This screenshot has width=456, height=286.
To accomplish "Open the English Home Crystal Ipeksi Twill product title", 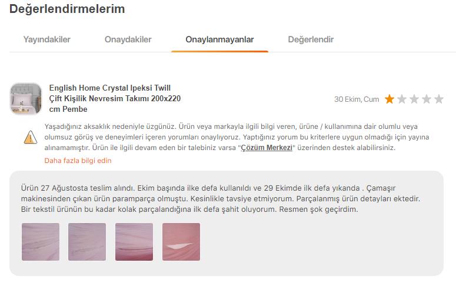I will point(115,98).
